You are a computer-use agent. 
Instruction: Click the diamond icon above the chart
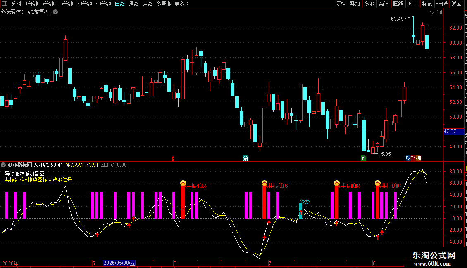[431, 12]
